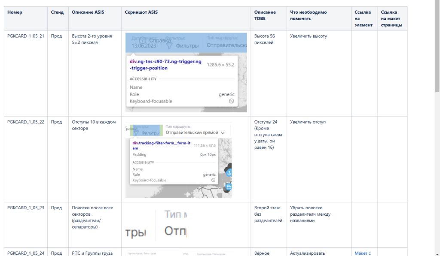This screenshot has width=440, height=256.
Task: Click the Что необходимо поменять column header
Action: pyautogui.click(x=308, y=15)
